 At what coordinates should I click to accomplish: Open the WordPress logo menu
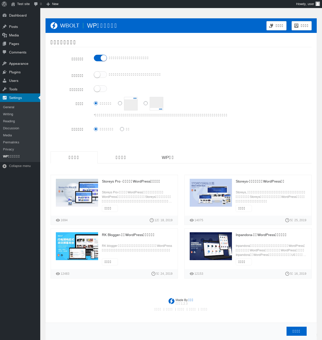point(4,4)
